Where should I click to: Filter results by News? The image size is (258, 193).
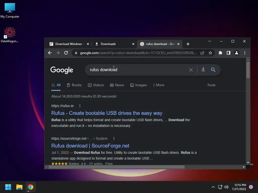(117, 85)
